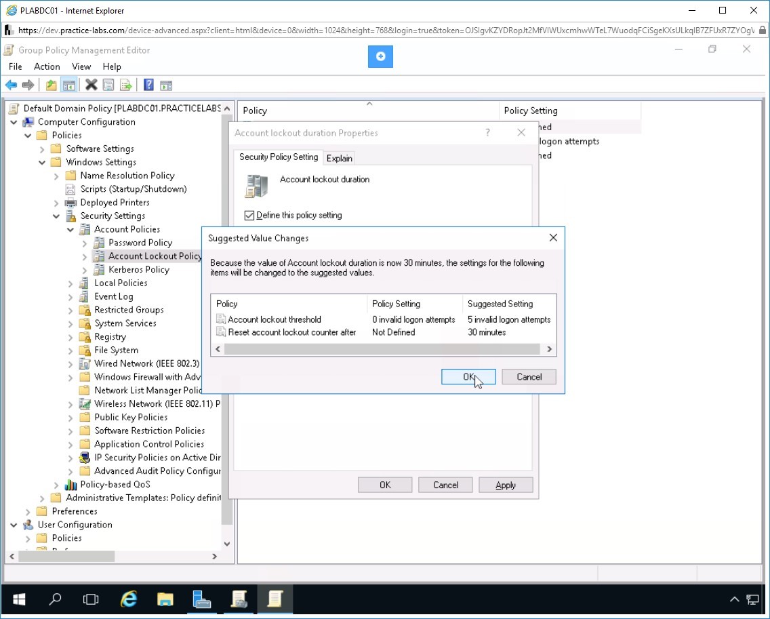Select the Account lockout threshold row
This screenshot has height=619, width=770.
[x=383, y=319]
